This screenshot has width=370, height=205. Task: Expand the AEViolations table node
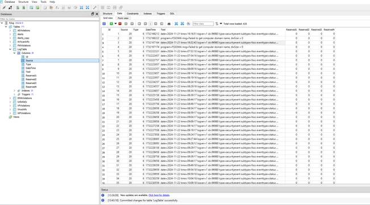pyautogui.click(x=10, y=31)
